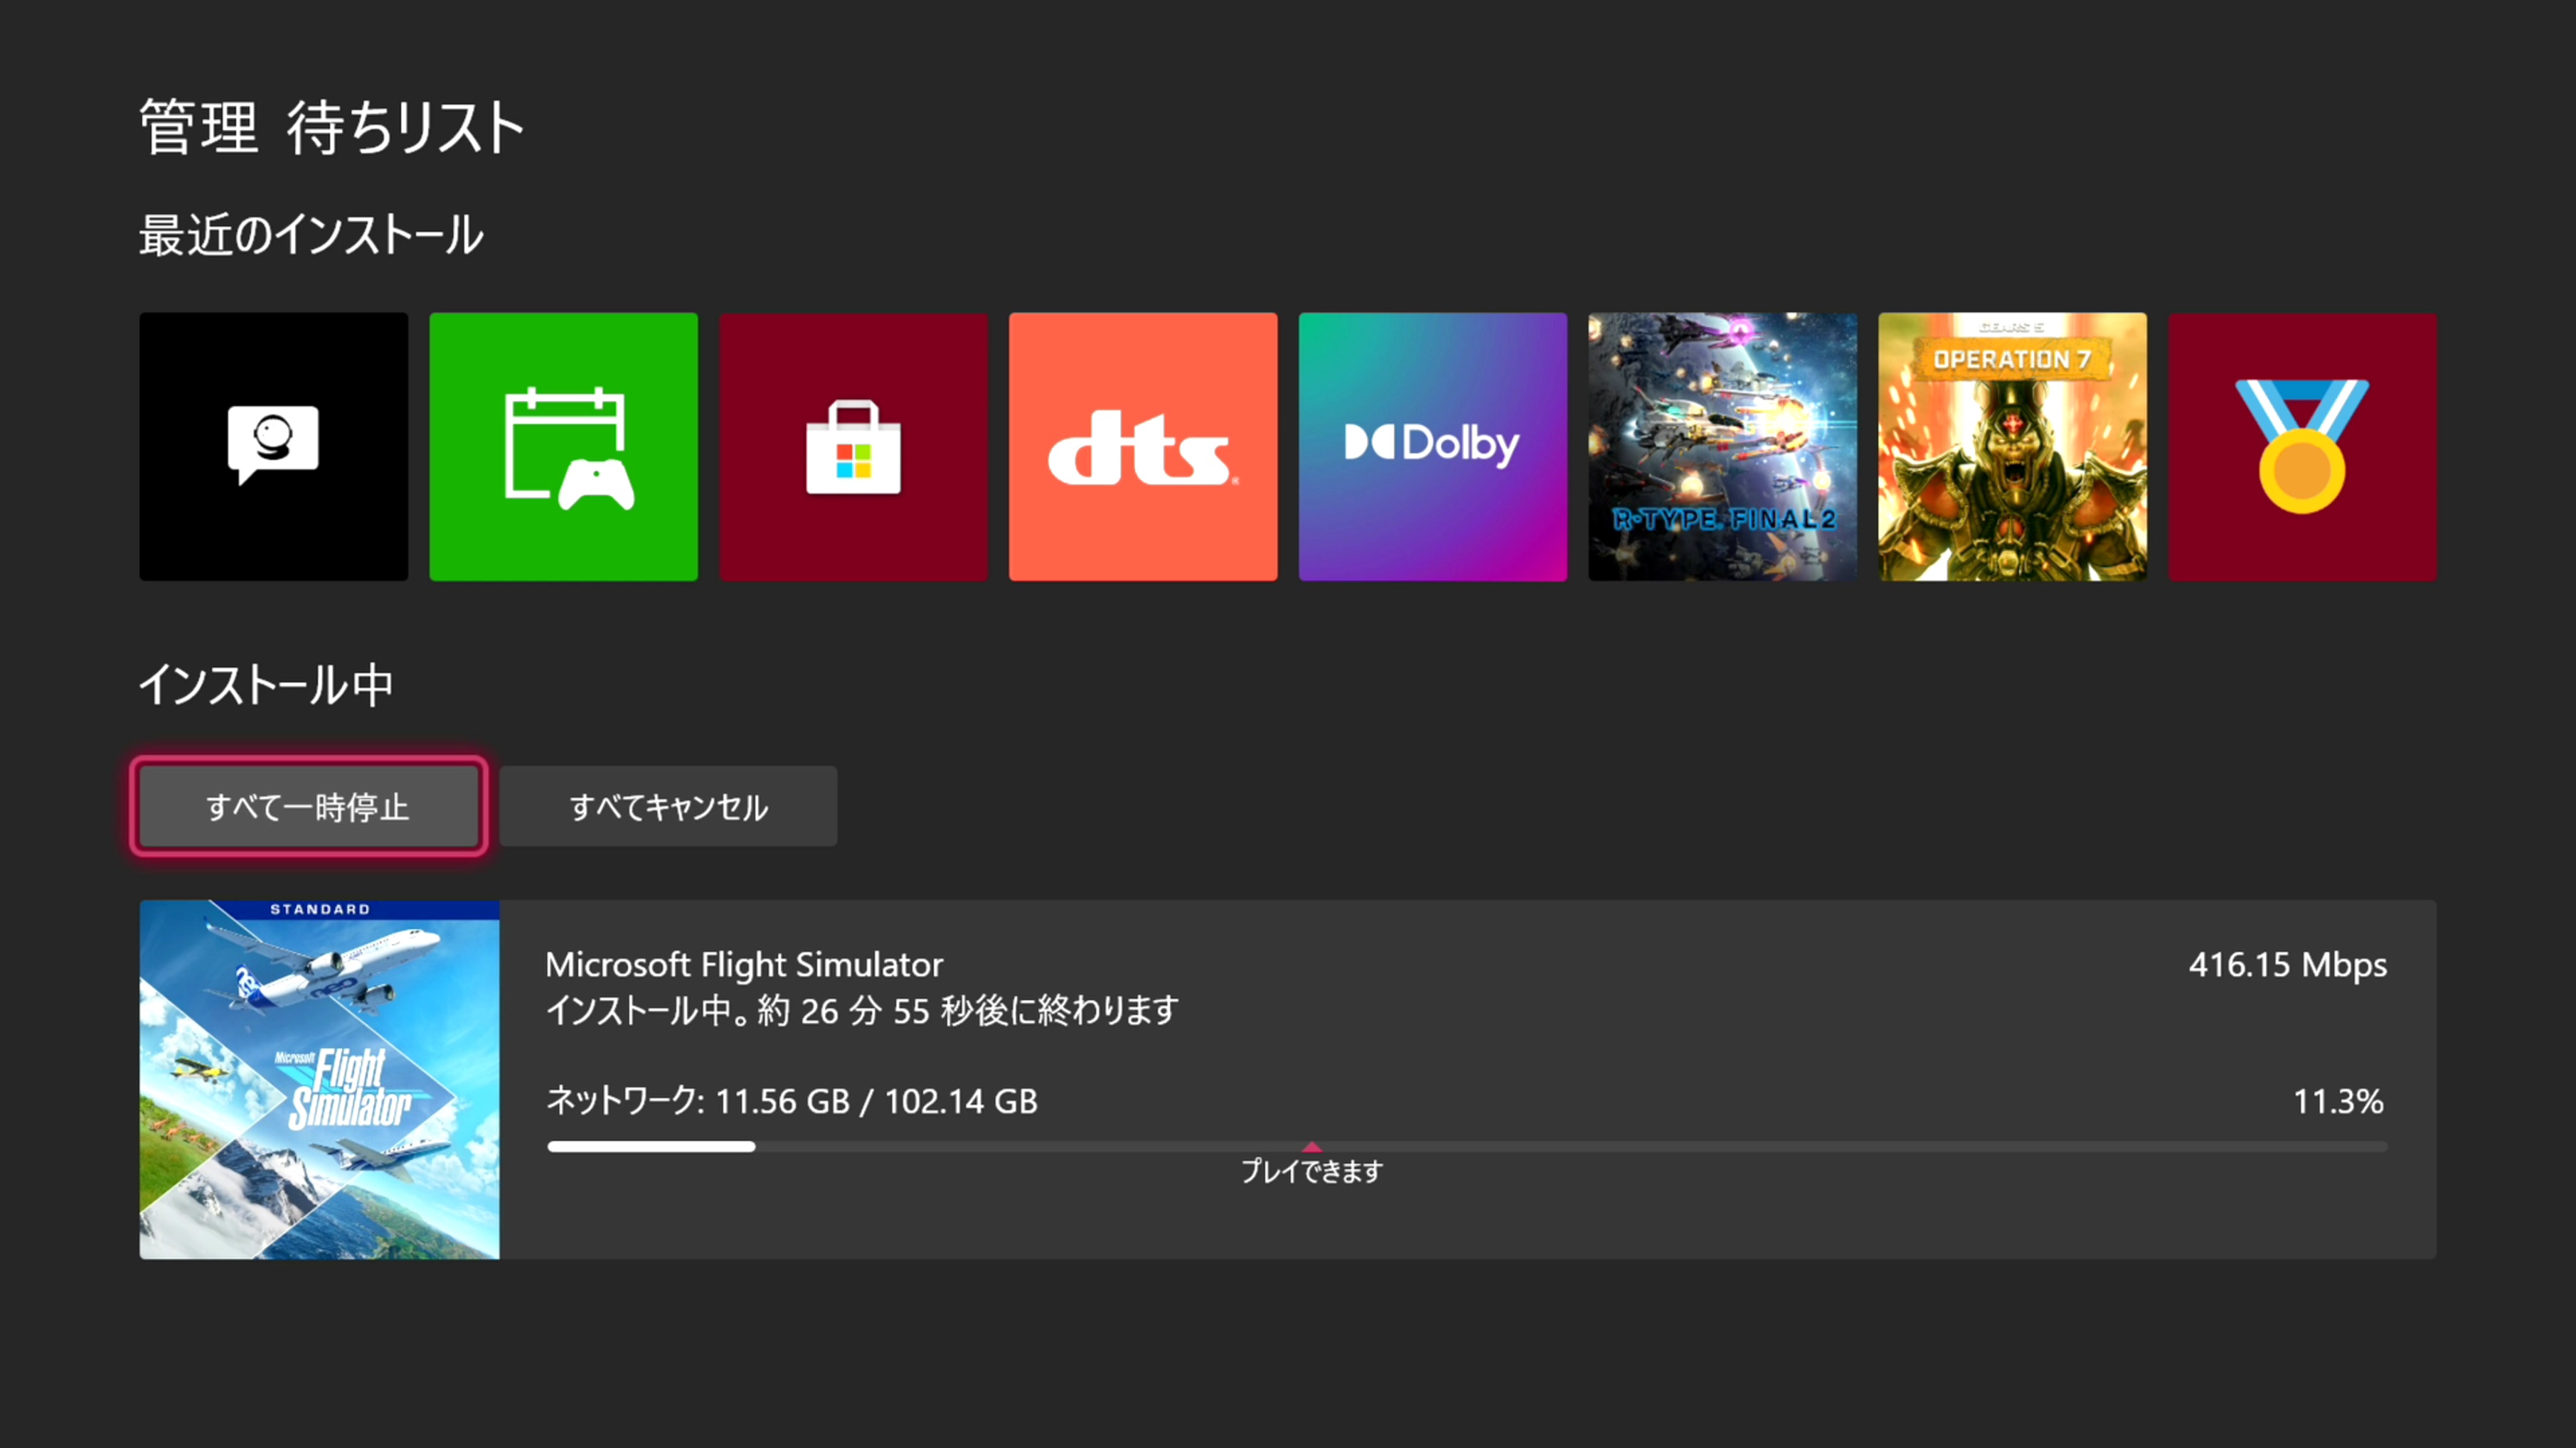Click the インストール中 section heading
The width and height of the screenshot is (2576, 1448).
tap(266, 685)
